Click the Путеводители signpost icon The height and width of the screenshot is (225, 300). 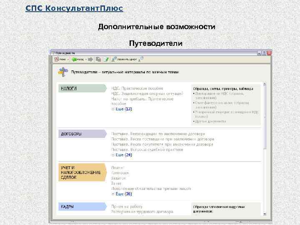[x=63, y=72]
